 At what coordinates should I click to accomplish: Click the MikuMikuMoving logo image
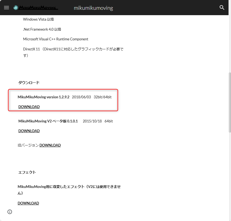(x=36, y=8)
